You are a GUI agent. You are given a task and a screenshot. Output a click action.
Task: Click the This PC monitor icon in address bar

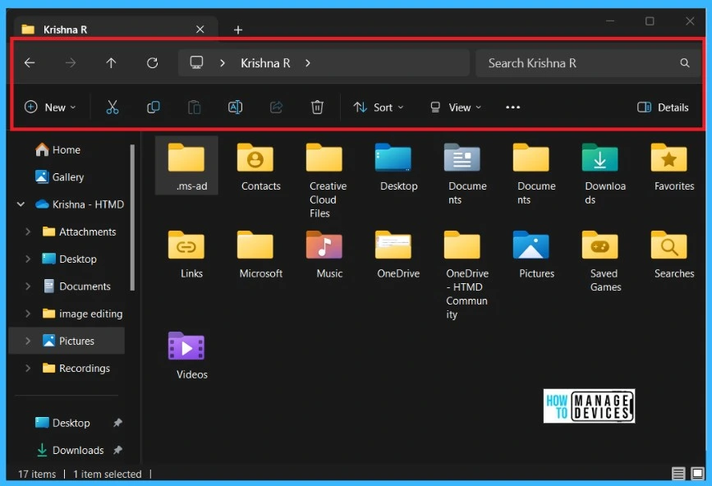(196, 62)
